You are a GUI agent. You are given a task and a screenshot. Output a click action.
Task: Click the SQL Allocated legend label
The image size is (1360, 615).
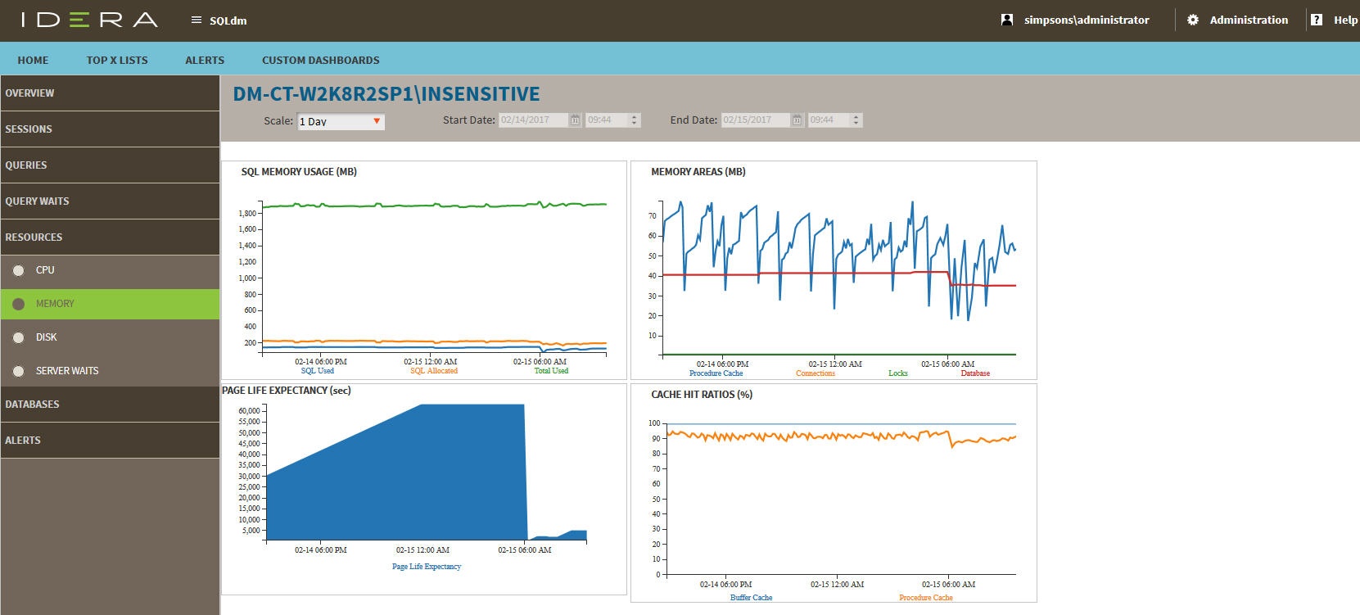tap(433, 371)
